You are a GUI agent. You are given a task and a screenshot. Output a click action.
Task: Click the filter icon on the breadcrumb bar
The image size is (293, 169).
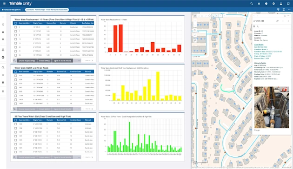click(278, 10)
